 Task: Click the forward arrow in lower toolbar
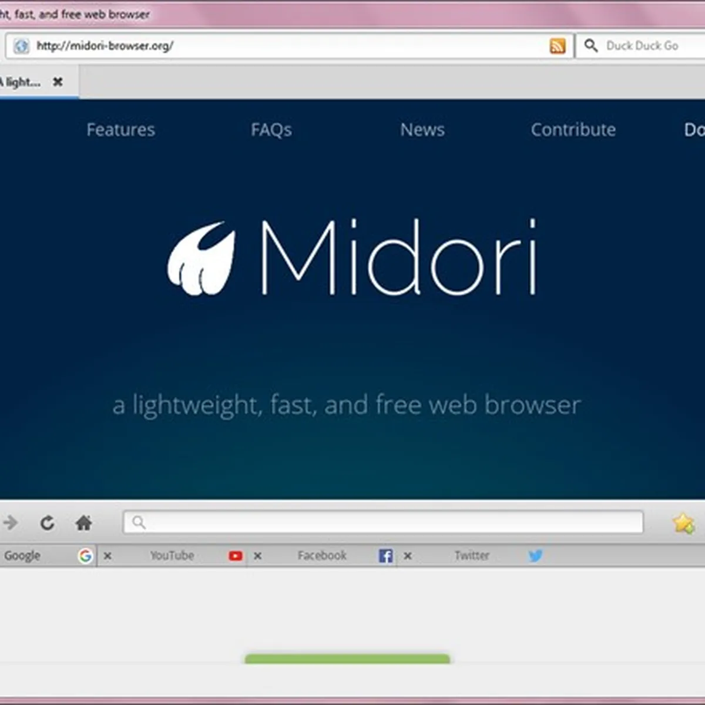point(10,522)
